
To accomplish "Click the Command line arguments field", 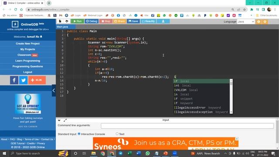I will click(x=187, y=126).
